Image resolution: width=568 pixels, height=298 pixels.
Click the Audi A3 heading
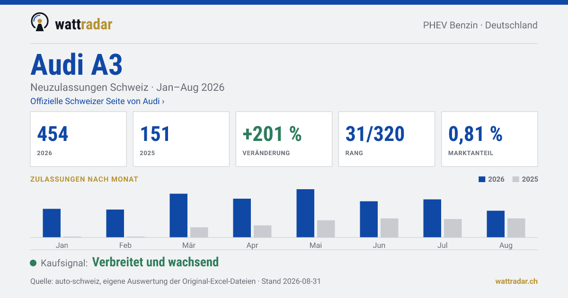(77, 65)
